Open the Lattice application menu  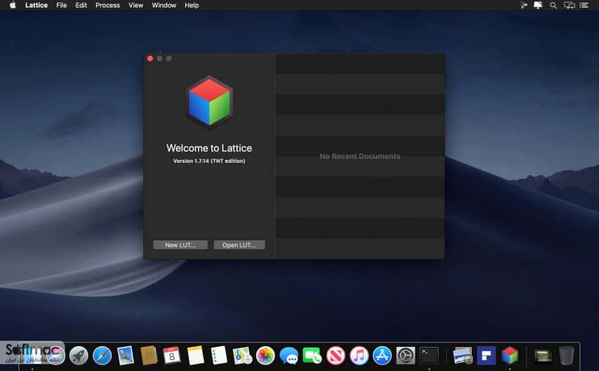click(36, 5)
